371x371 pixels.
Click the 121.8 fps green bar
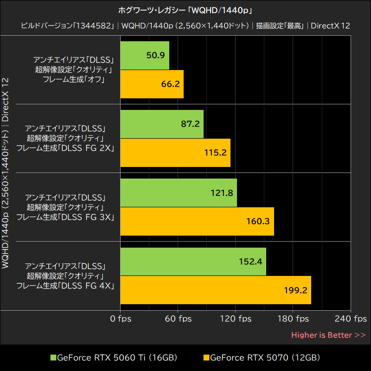coord(179,192)
